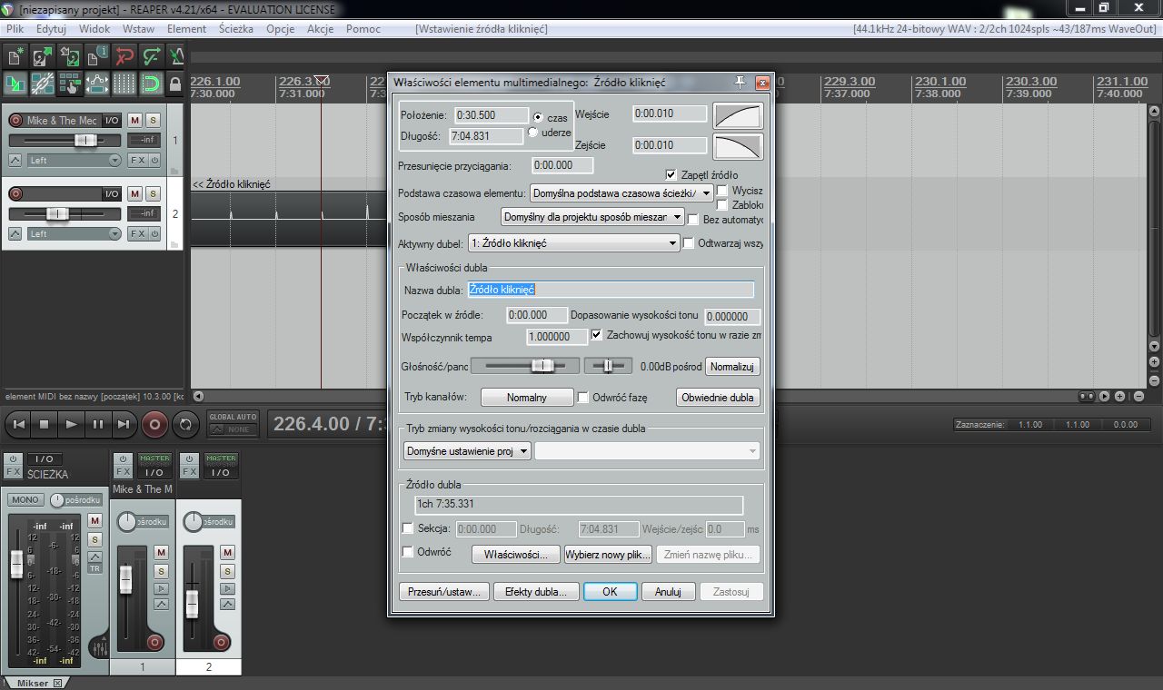Click the Normalizuj button
The image size is (1163, 690).
point(732,367)
